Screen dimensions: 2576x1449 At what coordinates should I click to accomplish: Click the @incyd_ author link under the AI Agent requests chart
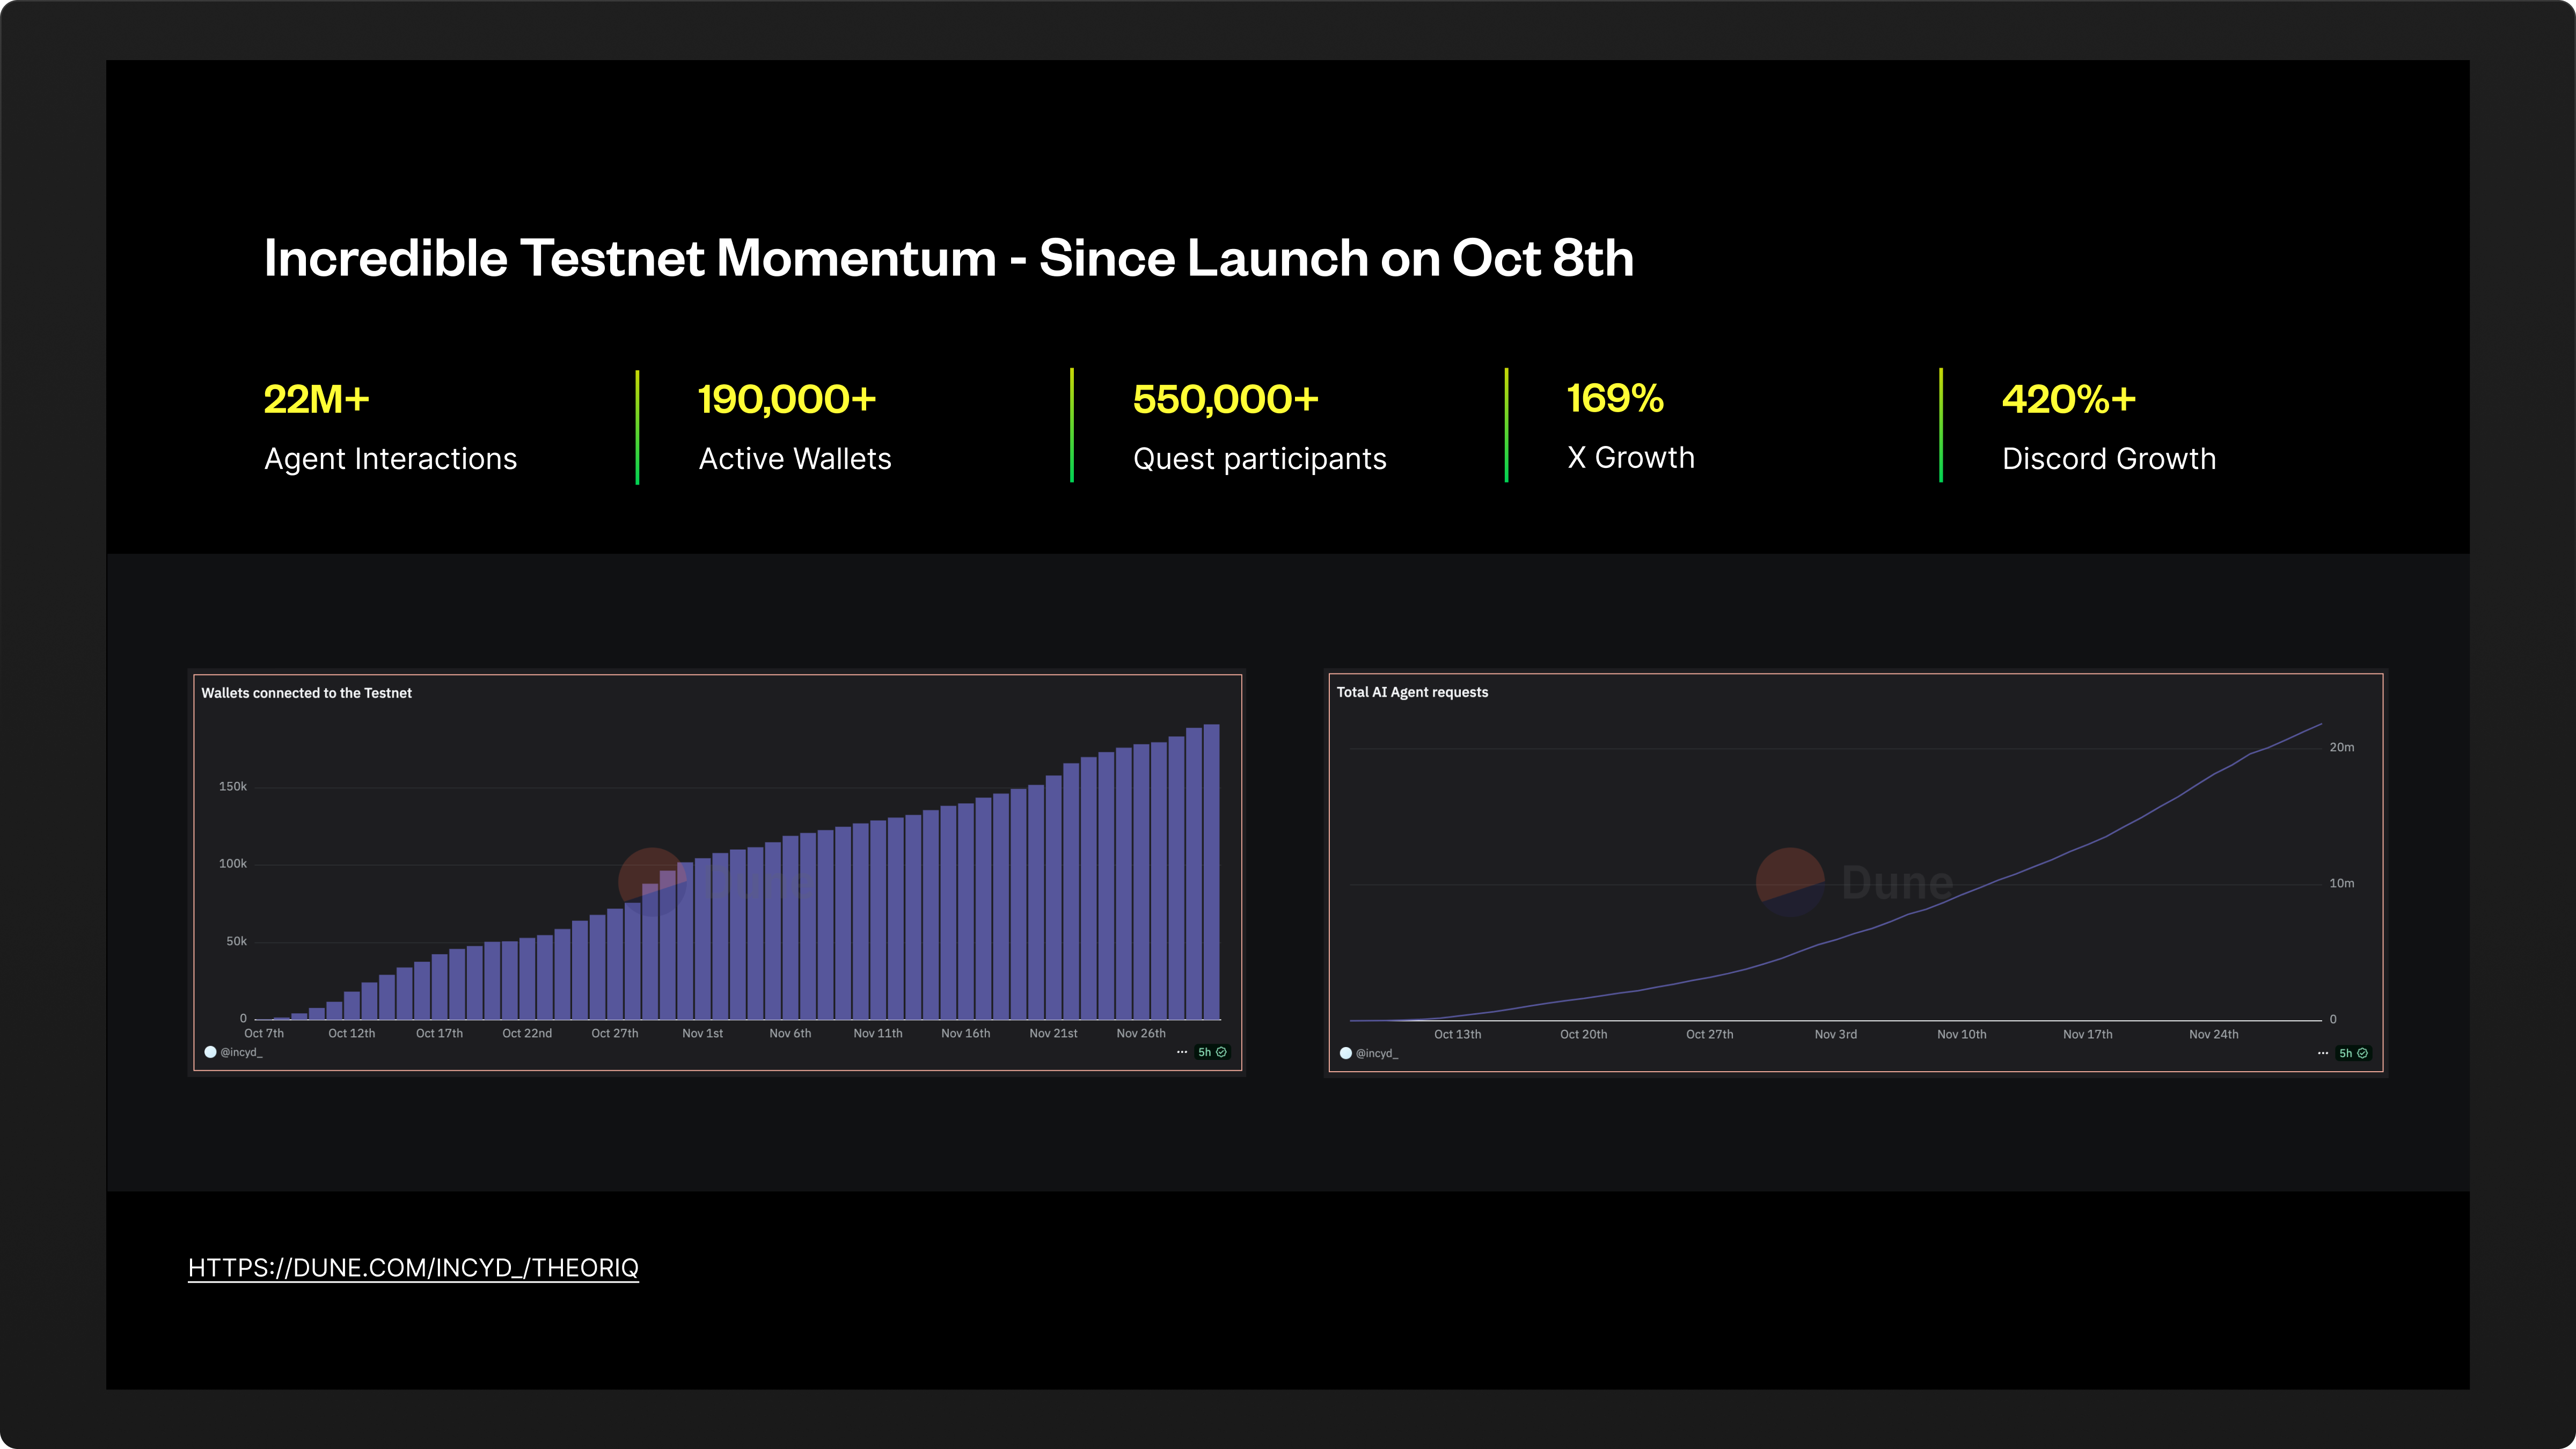click(1377, 1053)
